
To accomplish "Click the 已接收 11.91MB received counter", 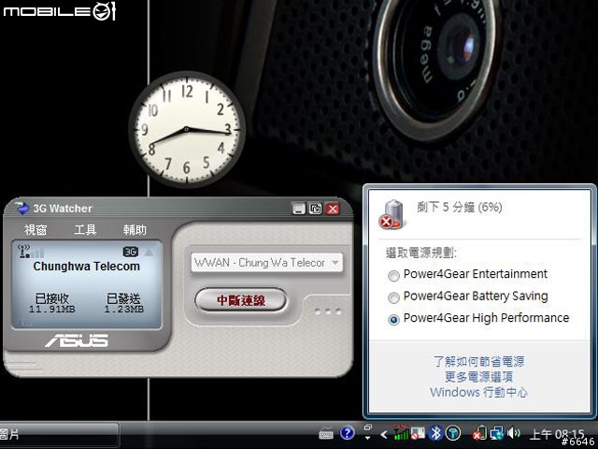I will [x=52, y=303].
